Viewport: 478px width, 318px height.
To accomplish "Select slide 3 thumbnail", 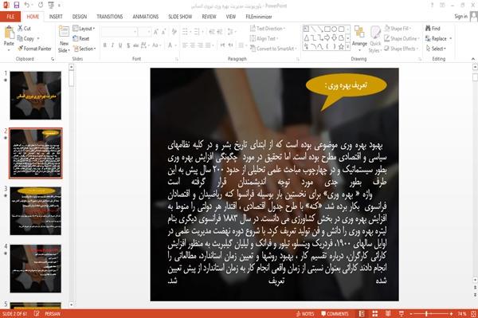I will [x=35, y=211].
